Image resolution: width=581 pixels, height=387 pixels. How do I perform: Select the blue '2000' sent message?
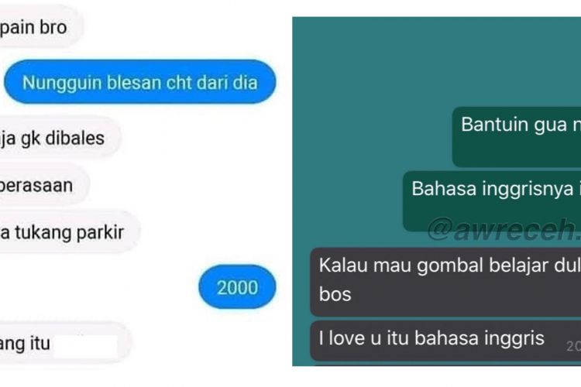click(237, 287)
